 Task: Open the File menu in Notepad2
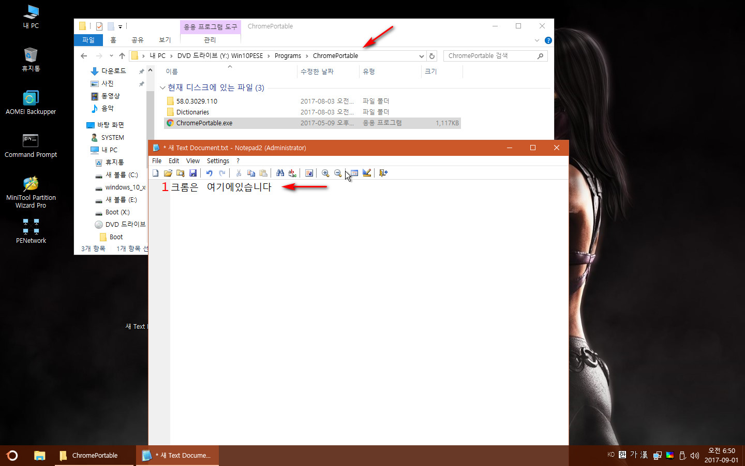point(157,161)
